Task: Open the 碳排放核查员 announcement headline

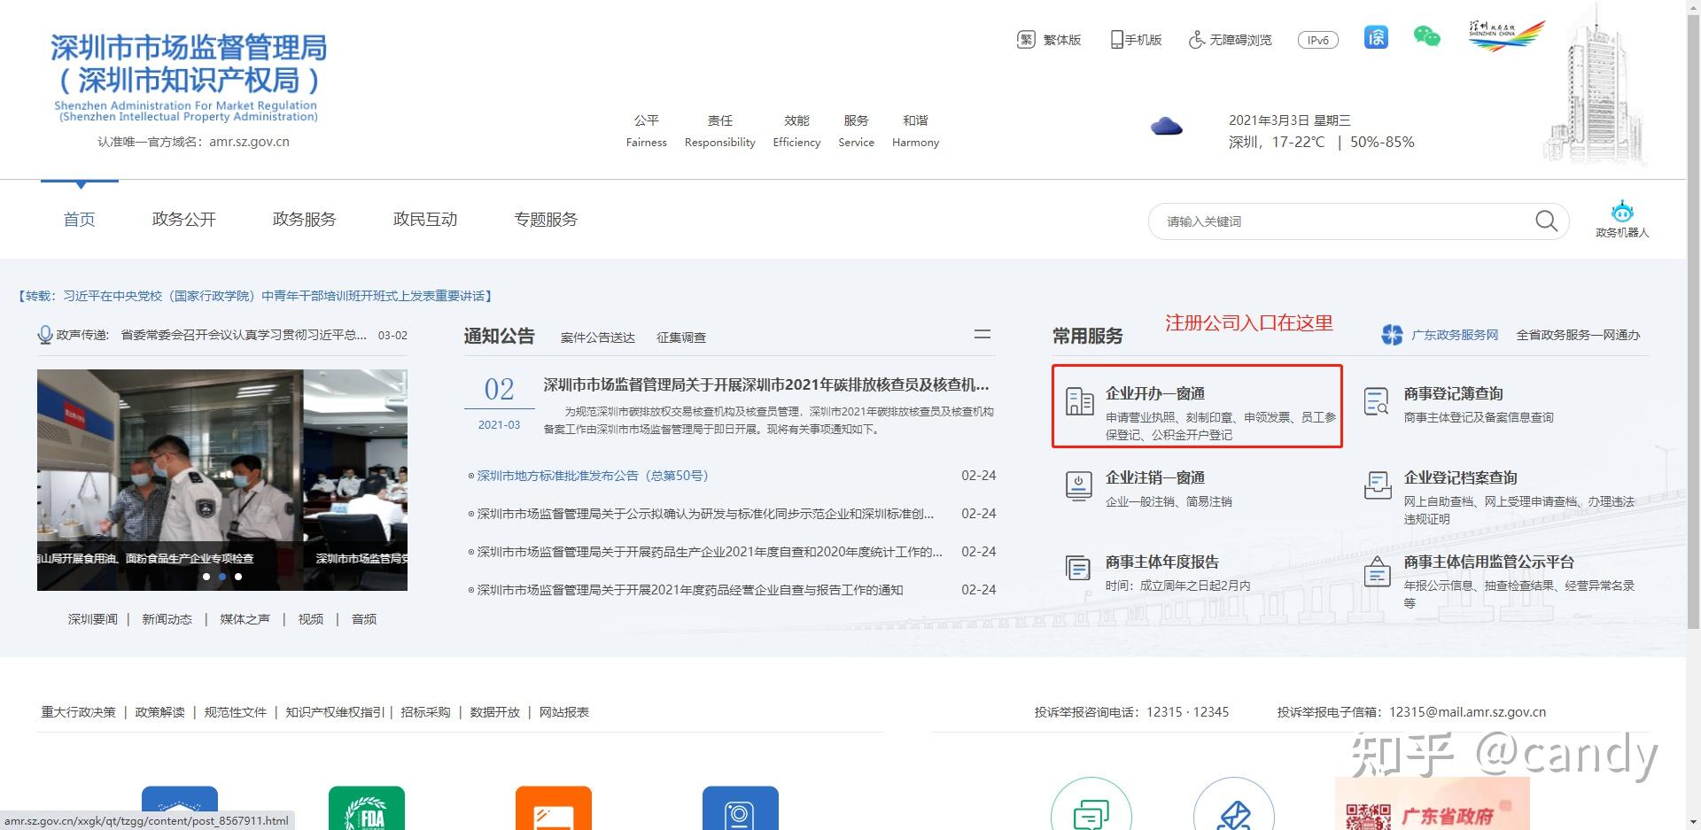Action: click(x=766, y=384)
